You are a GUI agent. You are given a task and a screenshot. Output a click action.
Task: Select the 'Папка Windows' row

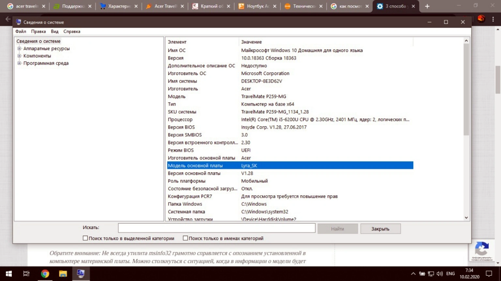coord(290,204)
